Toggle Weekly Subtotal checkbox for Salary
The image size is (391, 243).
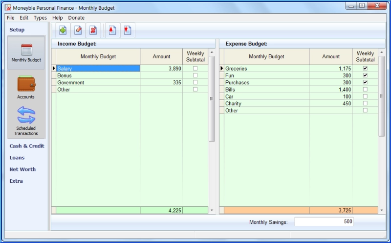coord(195,68)
